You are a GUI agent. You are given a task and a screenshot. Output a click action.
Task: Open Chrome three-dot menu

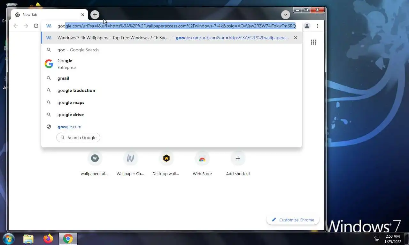(x=317, y=26)
